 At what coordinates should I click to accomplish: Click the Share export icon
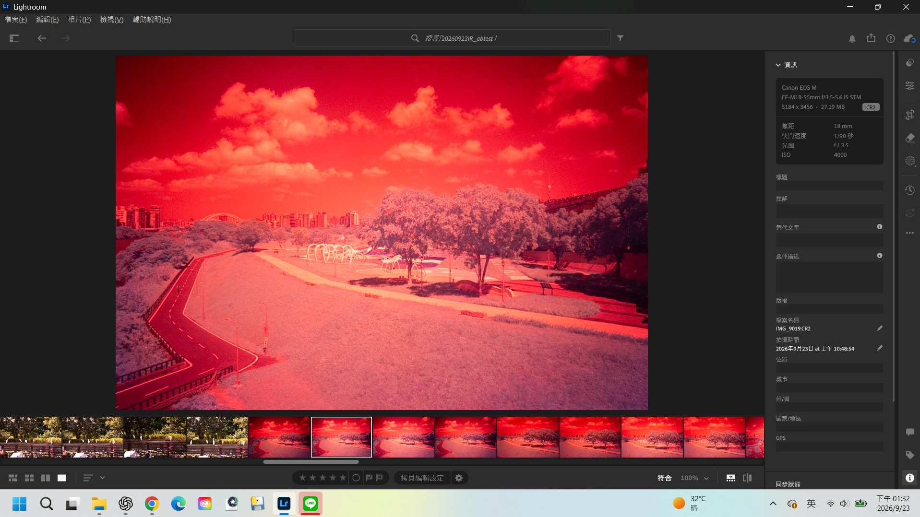(871, 38)
